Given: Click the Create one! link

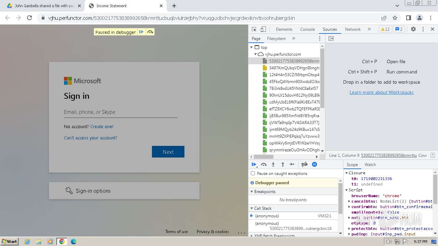Looking at the screenshot, I should 102,127.
